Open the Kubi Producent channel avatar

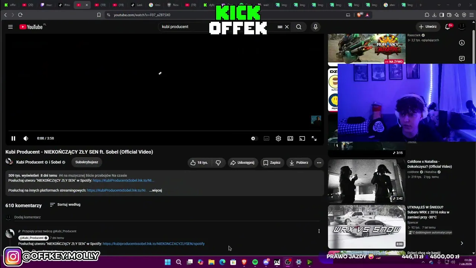(9, 162)
